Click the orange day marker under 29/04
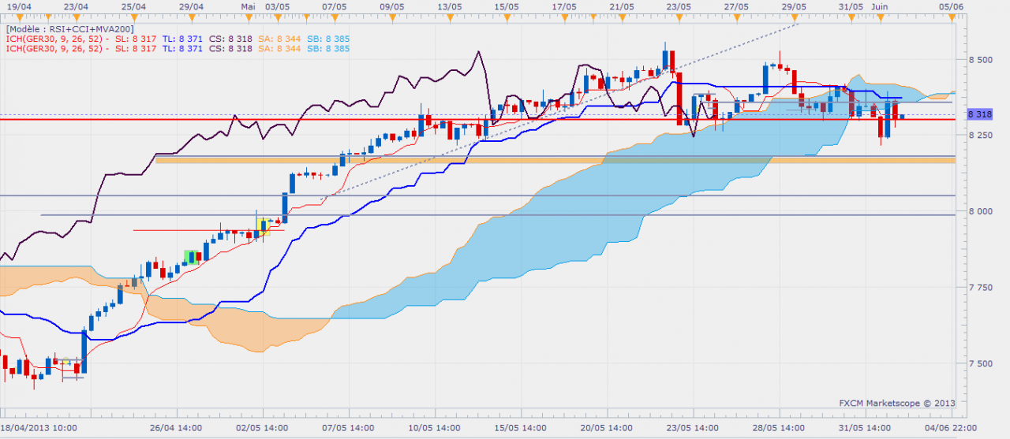Screen dimensions: 1010x439 (x=191, y=17)
